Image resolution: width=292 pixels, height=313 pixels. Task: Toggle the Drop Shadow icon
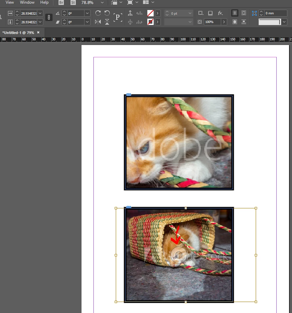coord(210,13)
